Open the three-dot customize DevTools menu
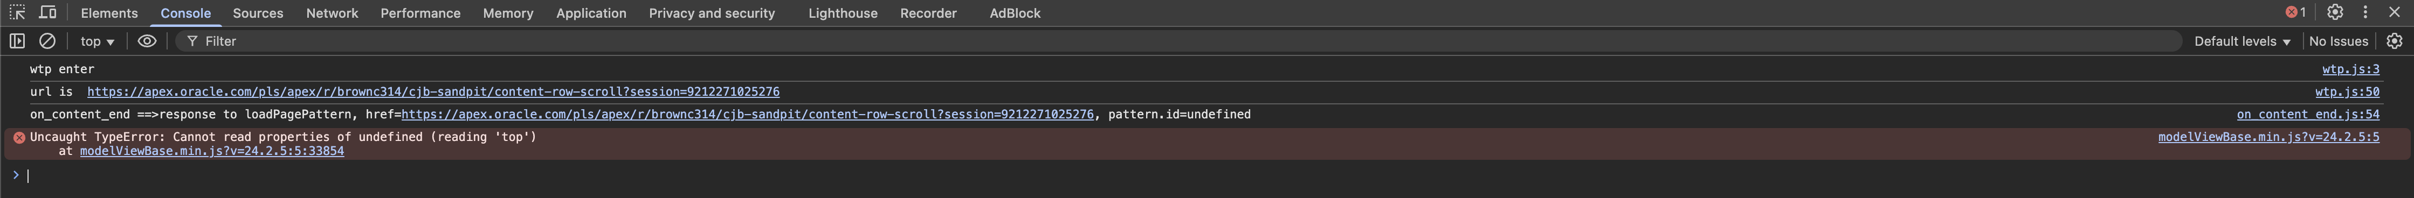This screenshot has width=2414, height=198. click(2365, 12)
